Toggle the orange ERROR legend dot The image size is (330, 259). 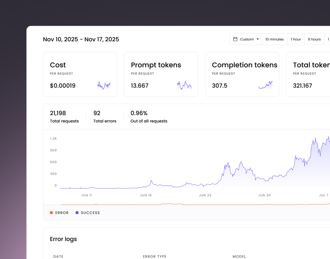coord(52,213)
